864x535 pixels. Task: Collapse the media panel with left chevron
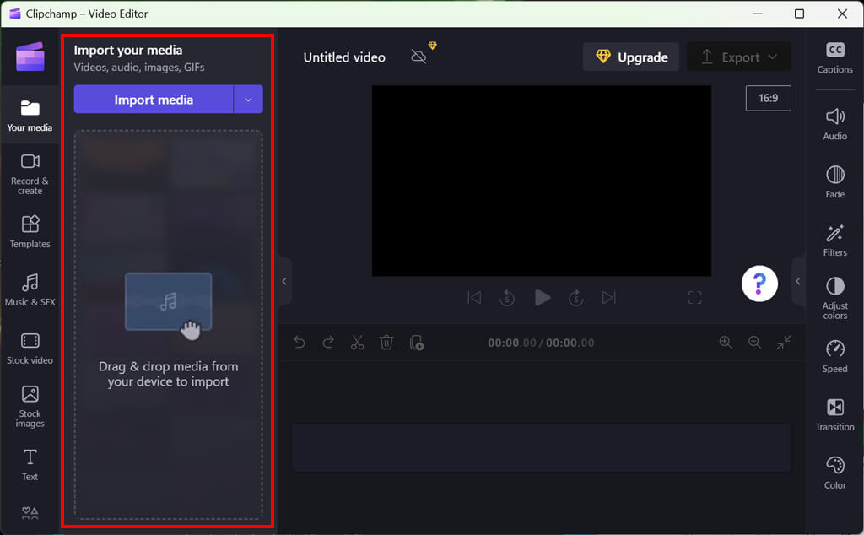(284, 281)
